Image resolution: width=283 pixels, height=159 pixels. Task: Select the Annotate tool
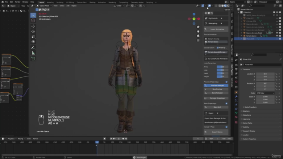pyautogui.click(x=33, y=48)
